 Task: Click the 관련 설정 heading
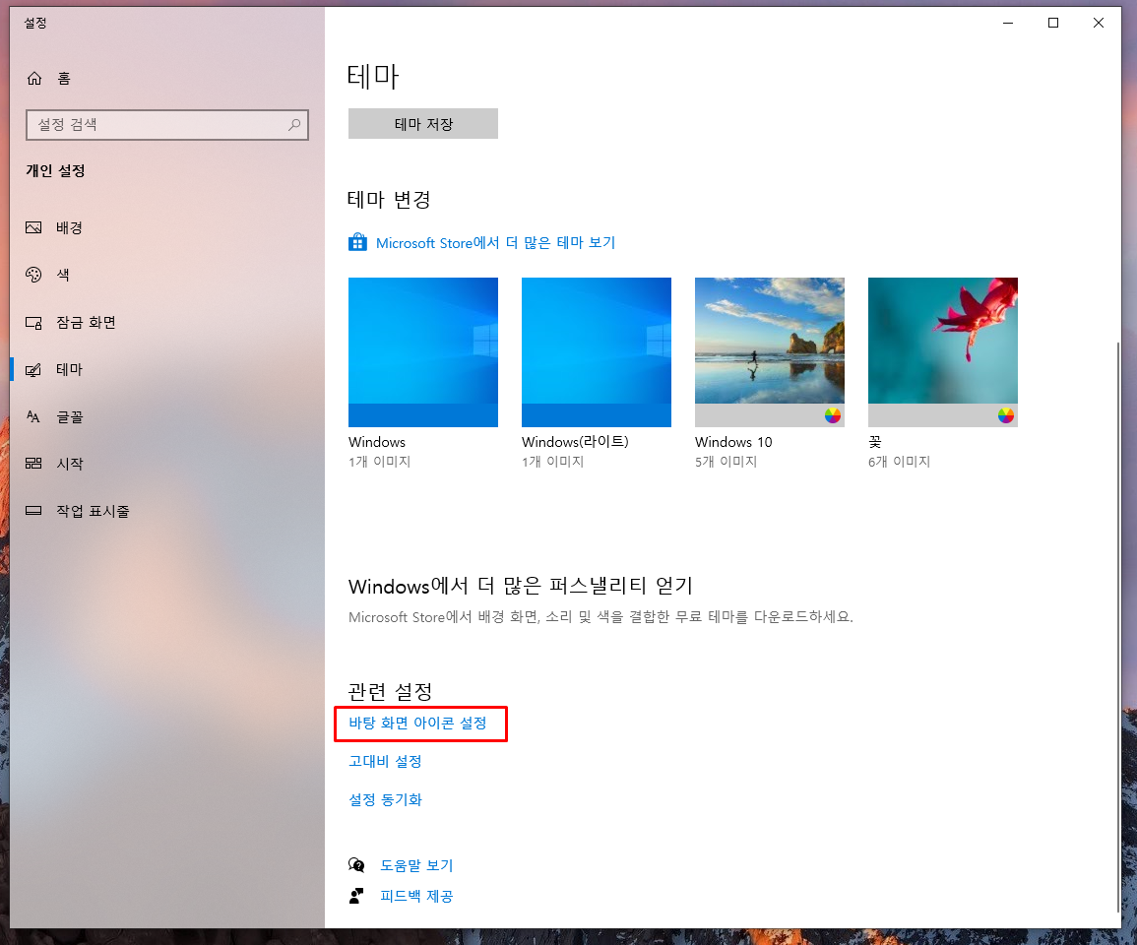point(390,691)
